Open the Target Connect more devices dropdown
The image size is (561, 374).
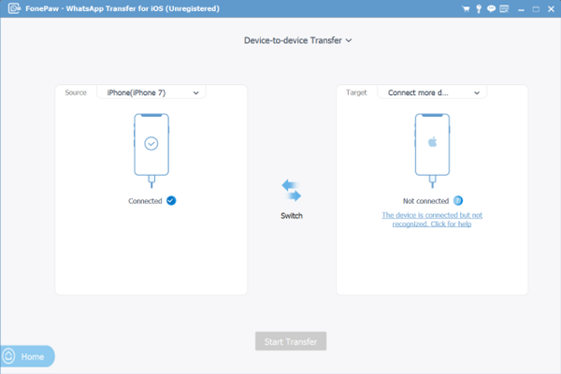432,93
